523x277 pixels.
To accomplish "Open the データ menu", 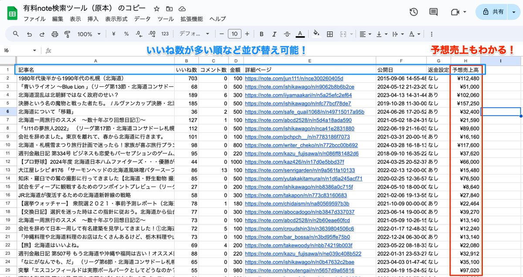I will coord(142,19).
